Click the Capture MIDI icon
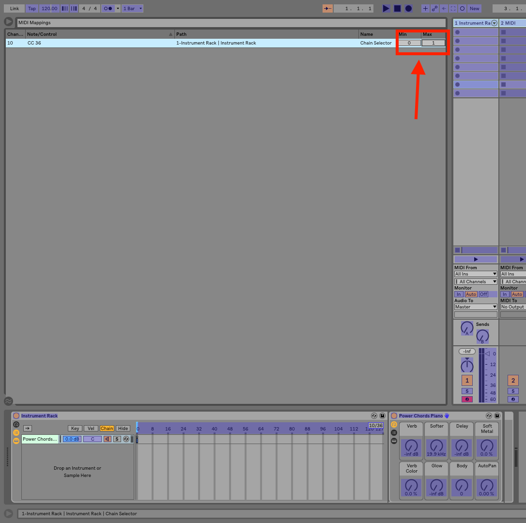 [453, 8]
